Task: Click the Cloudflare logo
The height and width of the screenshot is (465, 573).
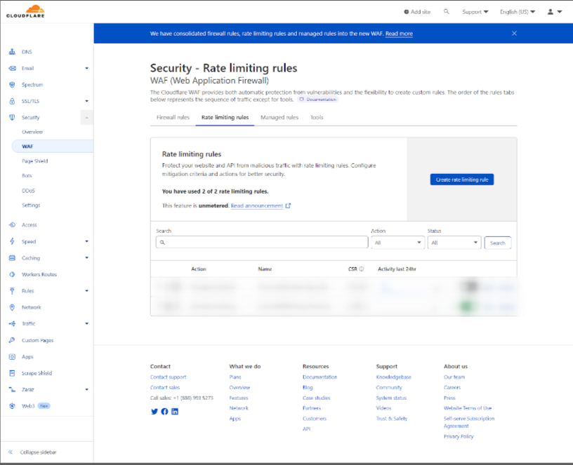Action: pyautogui.click(x=25, y=11)
